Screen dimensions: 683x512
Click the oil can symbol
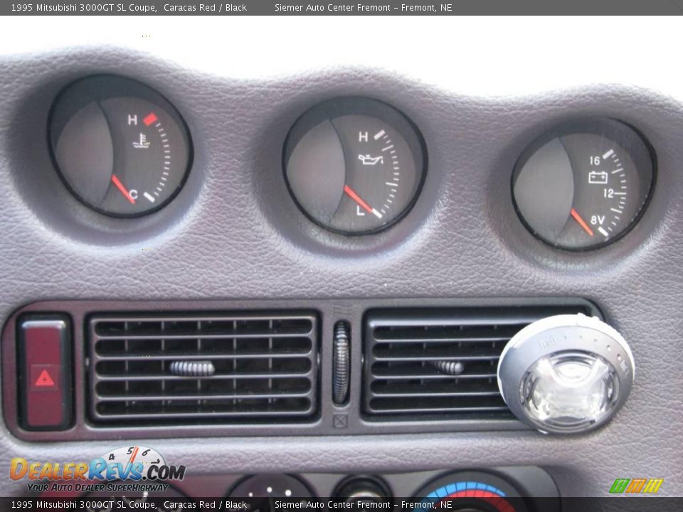pos(370,159)
